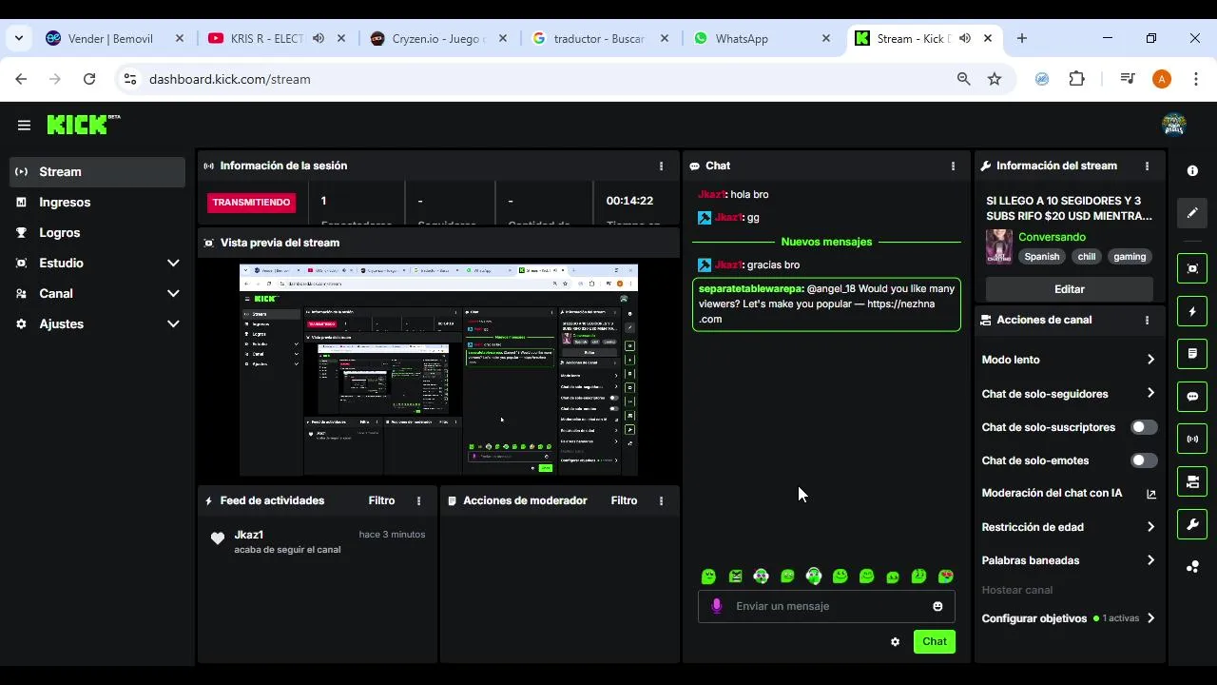The width and height of the screenshot is (1217, 685).
Task: Click the Editar button
Action: (x=1070, y=289)
